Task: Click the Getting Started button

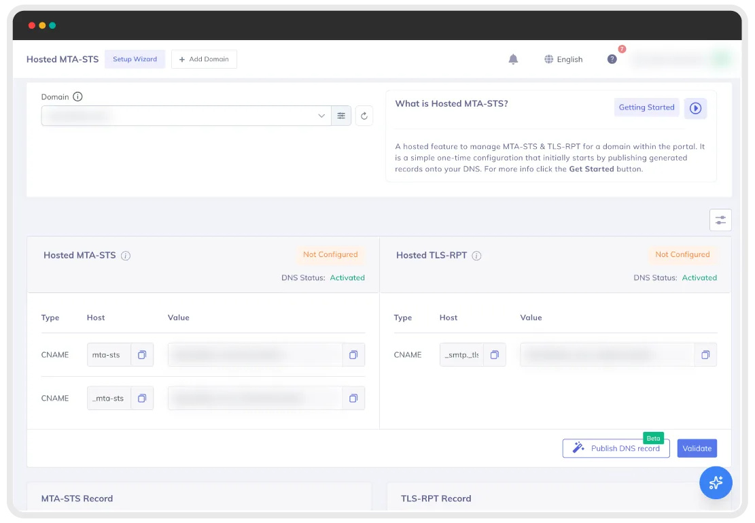Action: point(646,107)
